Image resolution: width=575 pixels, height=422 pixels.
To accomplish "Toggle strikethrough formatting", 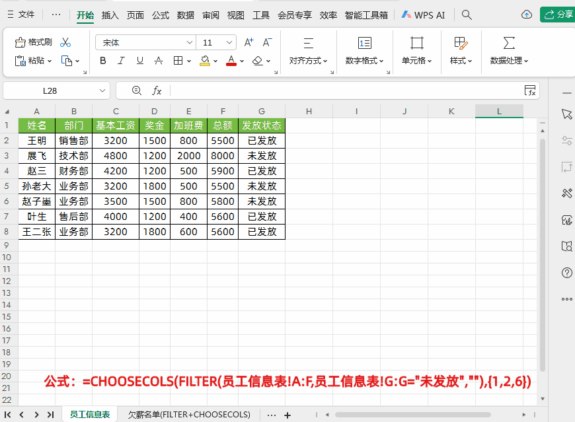I will (159, 61).
